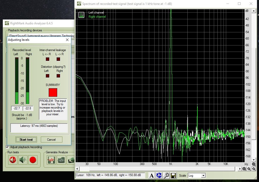Open the playback/recording devices dropdown
The image size is (259, 182).
pyautogui.click(x=41, y=36)
